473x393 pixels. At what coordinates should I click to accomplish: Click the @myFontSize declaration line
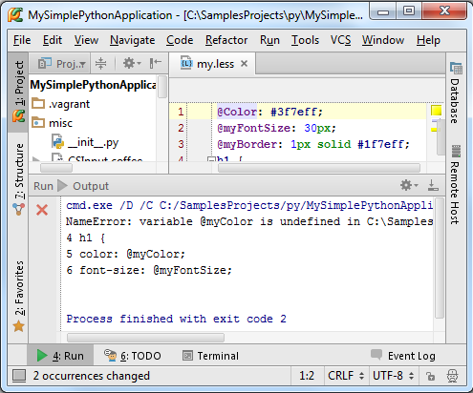click(x=276, y=128)
